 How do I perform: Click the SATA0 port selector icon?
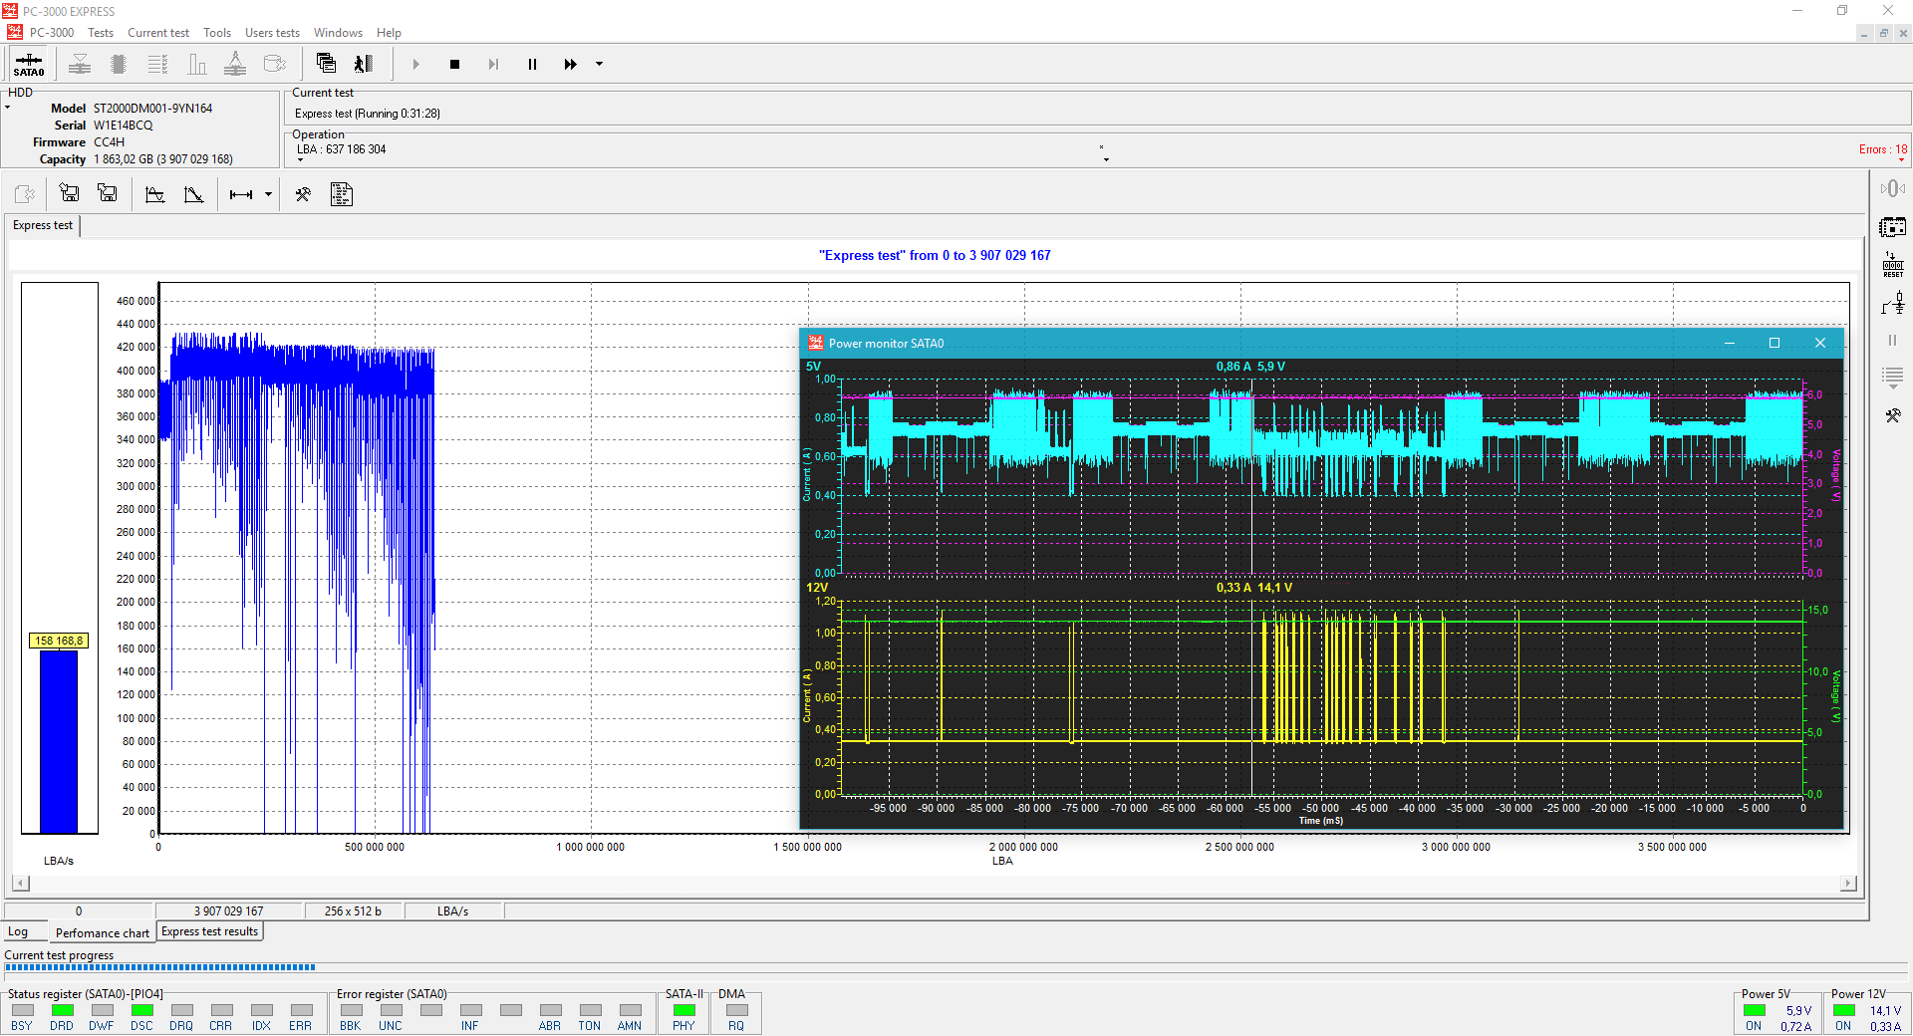pyautogui.click(x=29, y=65)
